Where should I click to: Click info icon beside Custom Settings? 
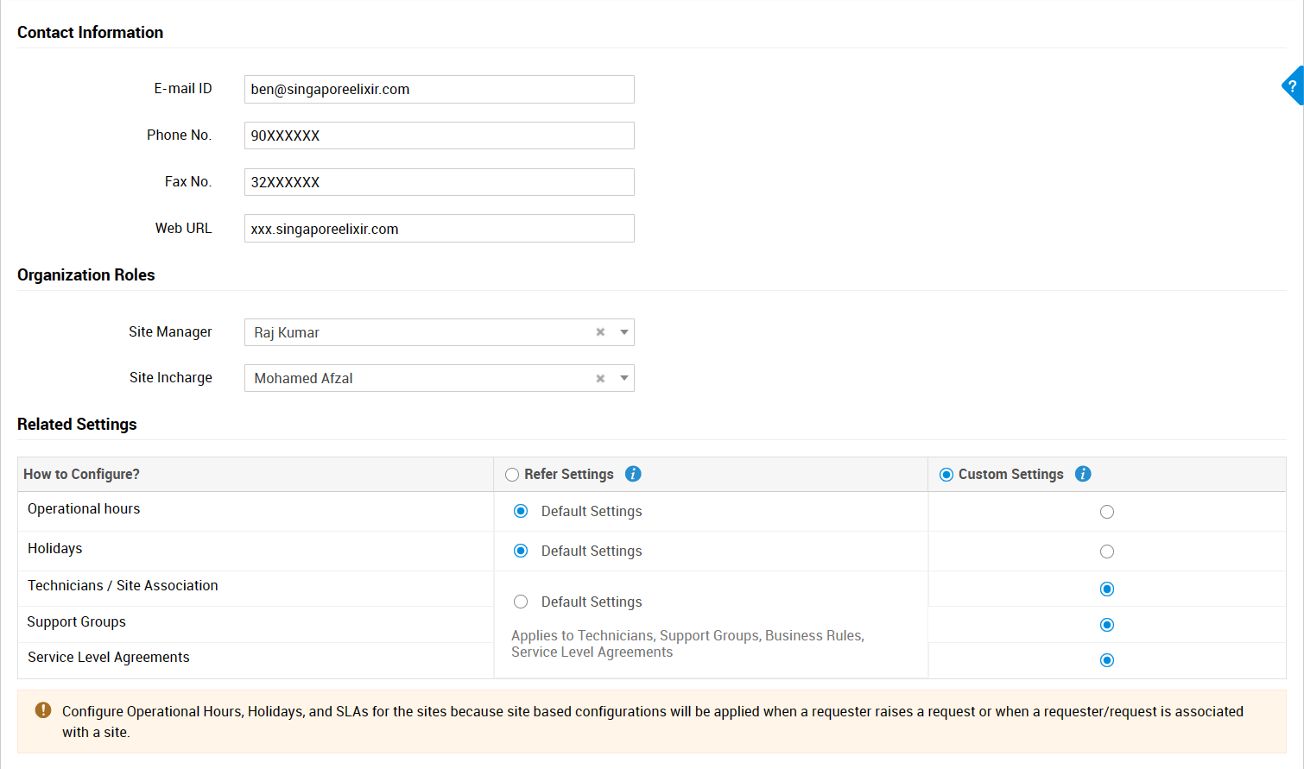[x=1083, y=474]
